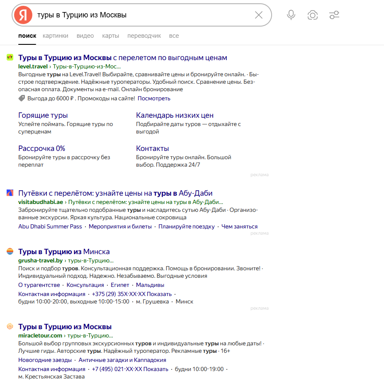Switch to the видео tab
This screenshot has width=384, height=381.
pyautogui.click(x=85, y=36)
